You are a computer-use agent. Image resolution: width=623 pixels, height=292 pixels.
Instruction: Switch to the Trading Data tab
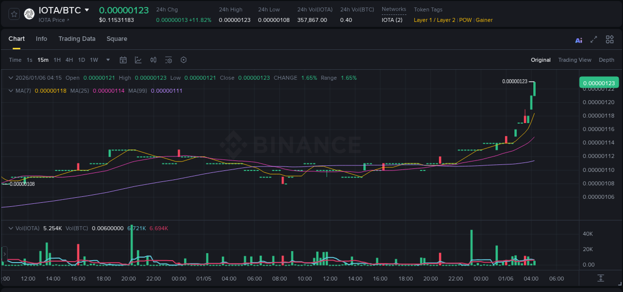(77, 39)
